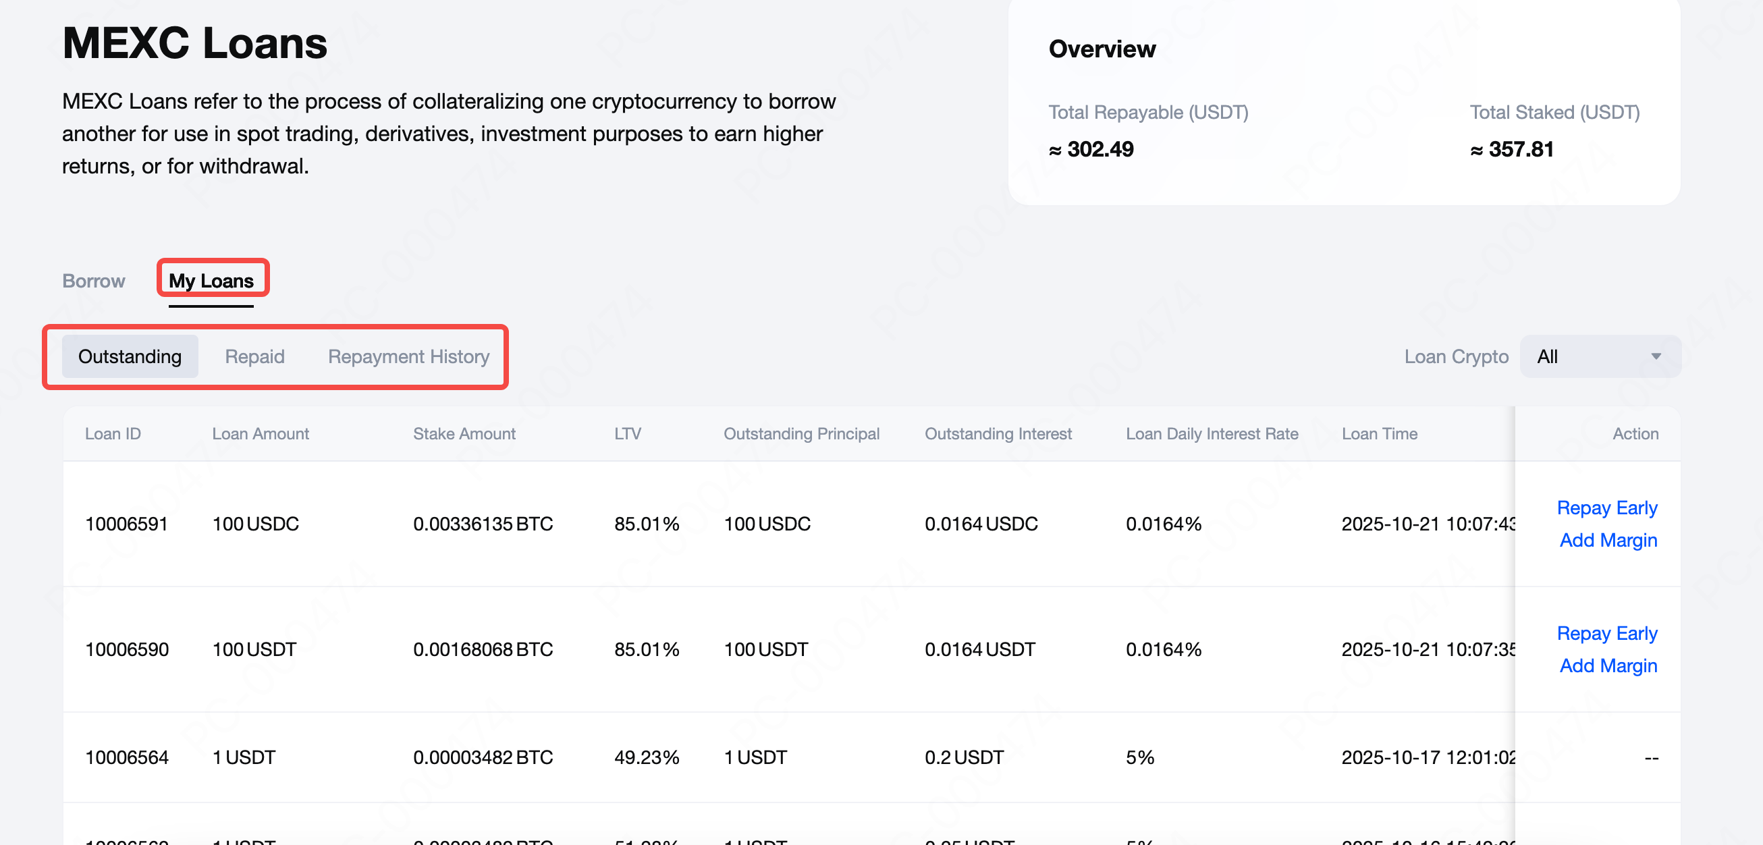This screenshot has height=845, width=1763.
Task: Click the Loan ID column header
Action: point(113,434)
